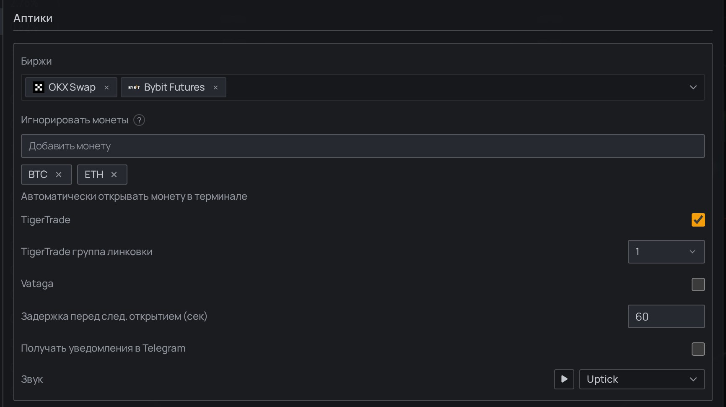Click the TigerTrade label
The height and width of the screenshot is (407, 726).
(x=46, y=220)
